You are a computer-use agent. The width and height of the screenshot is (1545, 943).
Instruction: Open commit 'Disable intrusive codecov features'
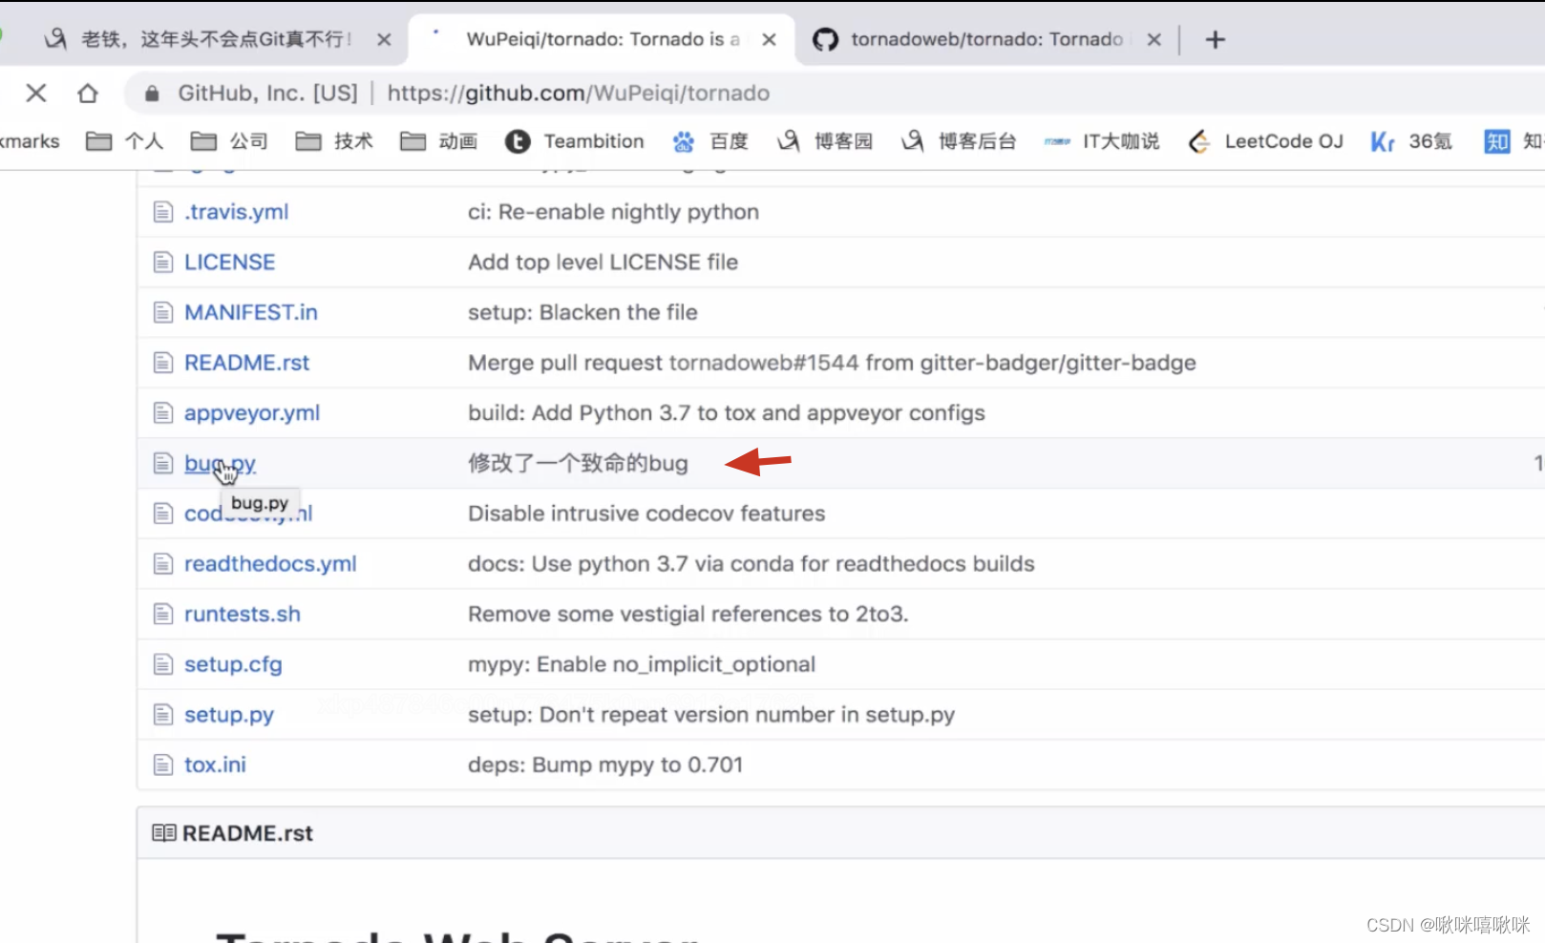646,513
